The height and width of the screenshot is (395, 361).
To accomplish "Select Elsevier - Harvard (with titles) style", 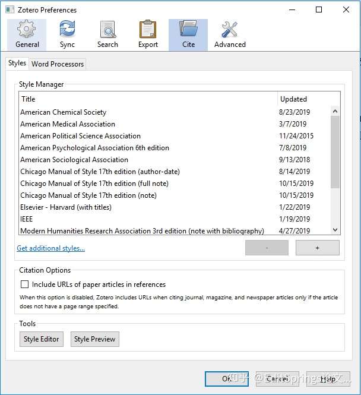I will click(x=175, y=207).
